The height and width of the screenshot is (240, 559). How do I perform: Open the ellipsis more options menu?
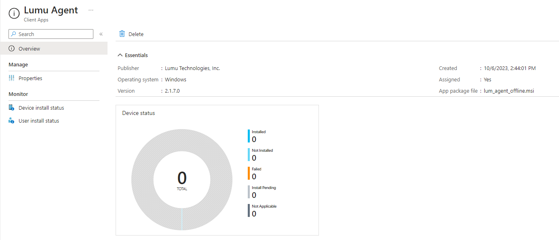(x=91, y=10)
